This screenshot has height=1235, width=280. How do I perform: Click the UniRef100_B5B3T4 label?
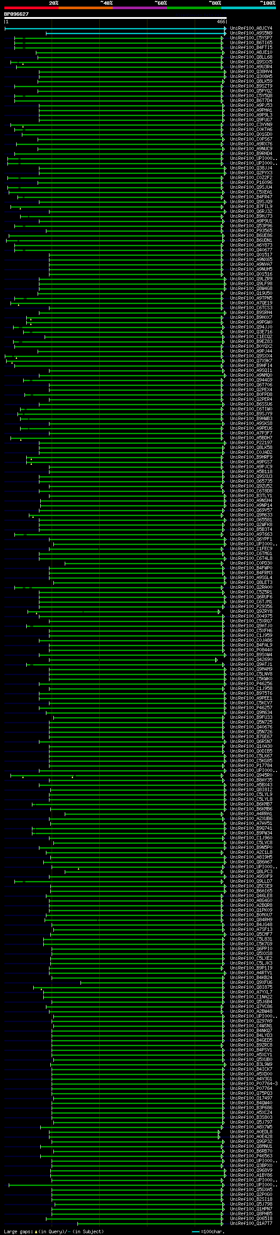point(251,529)
